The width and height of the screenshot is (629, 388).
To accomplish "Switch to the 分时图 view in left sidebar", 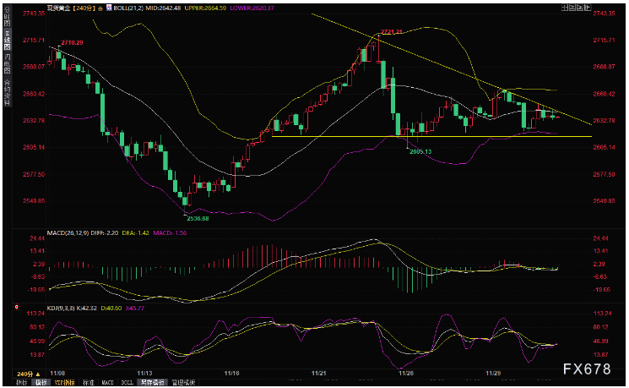I will pos(5,19).
